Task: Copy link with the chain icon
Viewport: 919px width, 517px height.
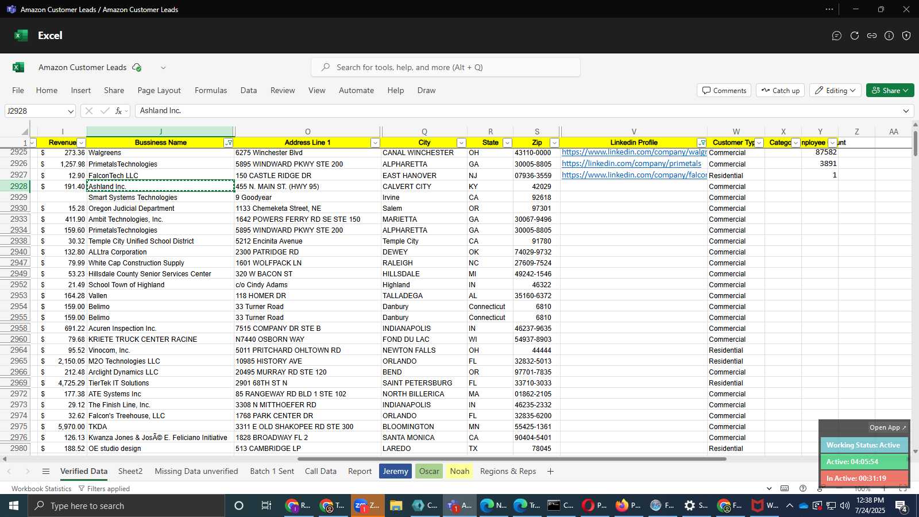Action: click(872, 36)
